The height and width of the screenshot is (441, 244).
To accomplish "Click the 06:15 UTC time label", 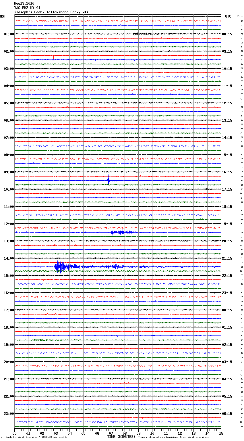I will [227, 414].
